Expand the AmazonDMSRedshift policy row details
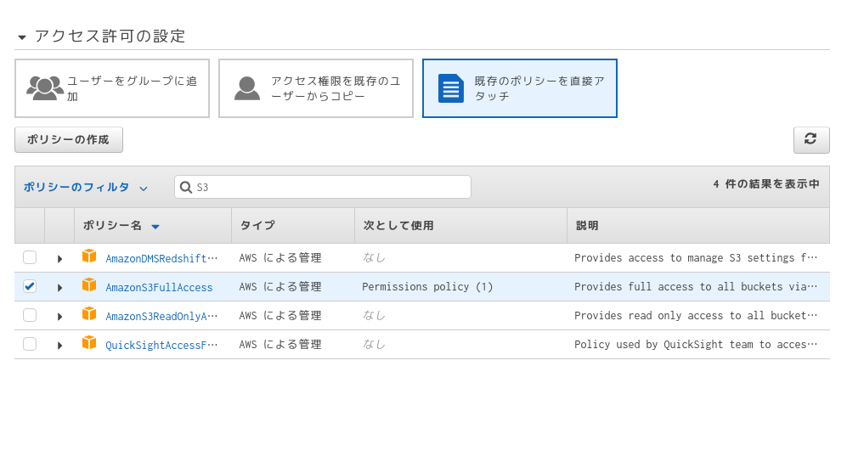Screen dimensions: 847x473 click(60, 259)
